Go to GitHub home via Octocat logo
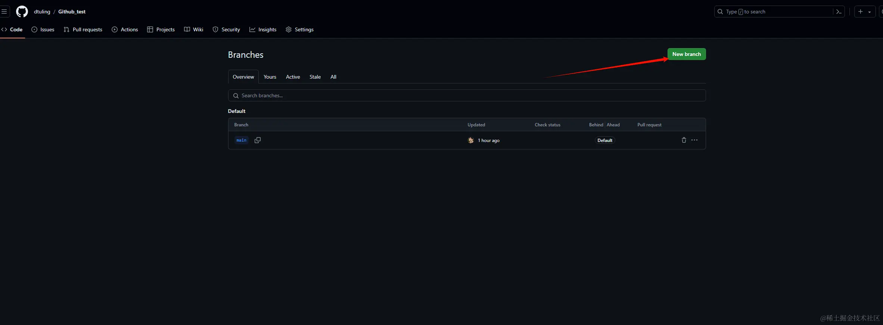Screen dimensions: 883x325 pyautogui.click(x=22, y=12)
